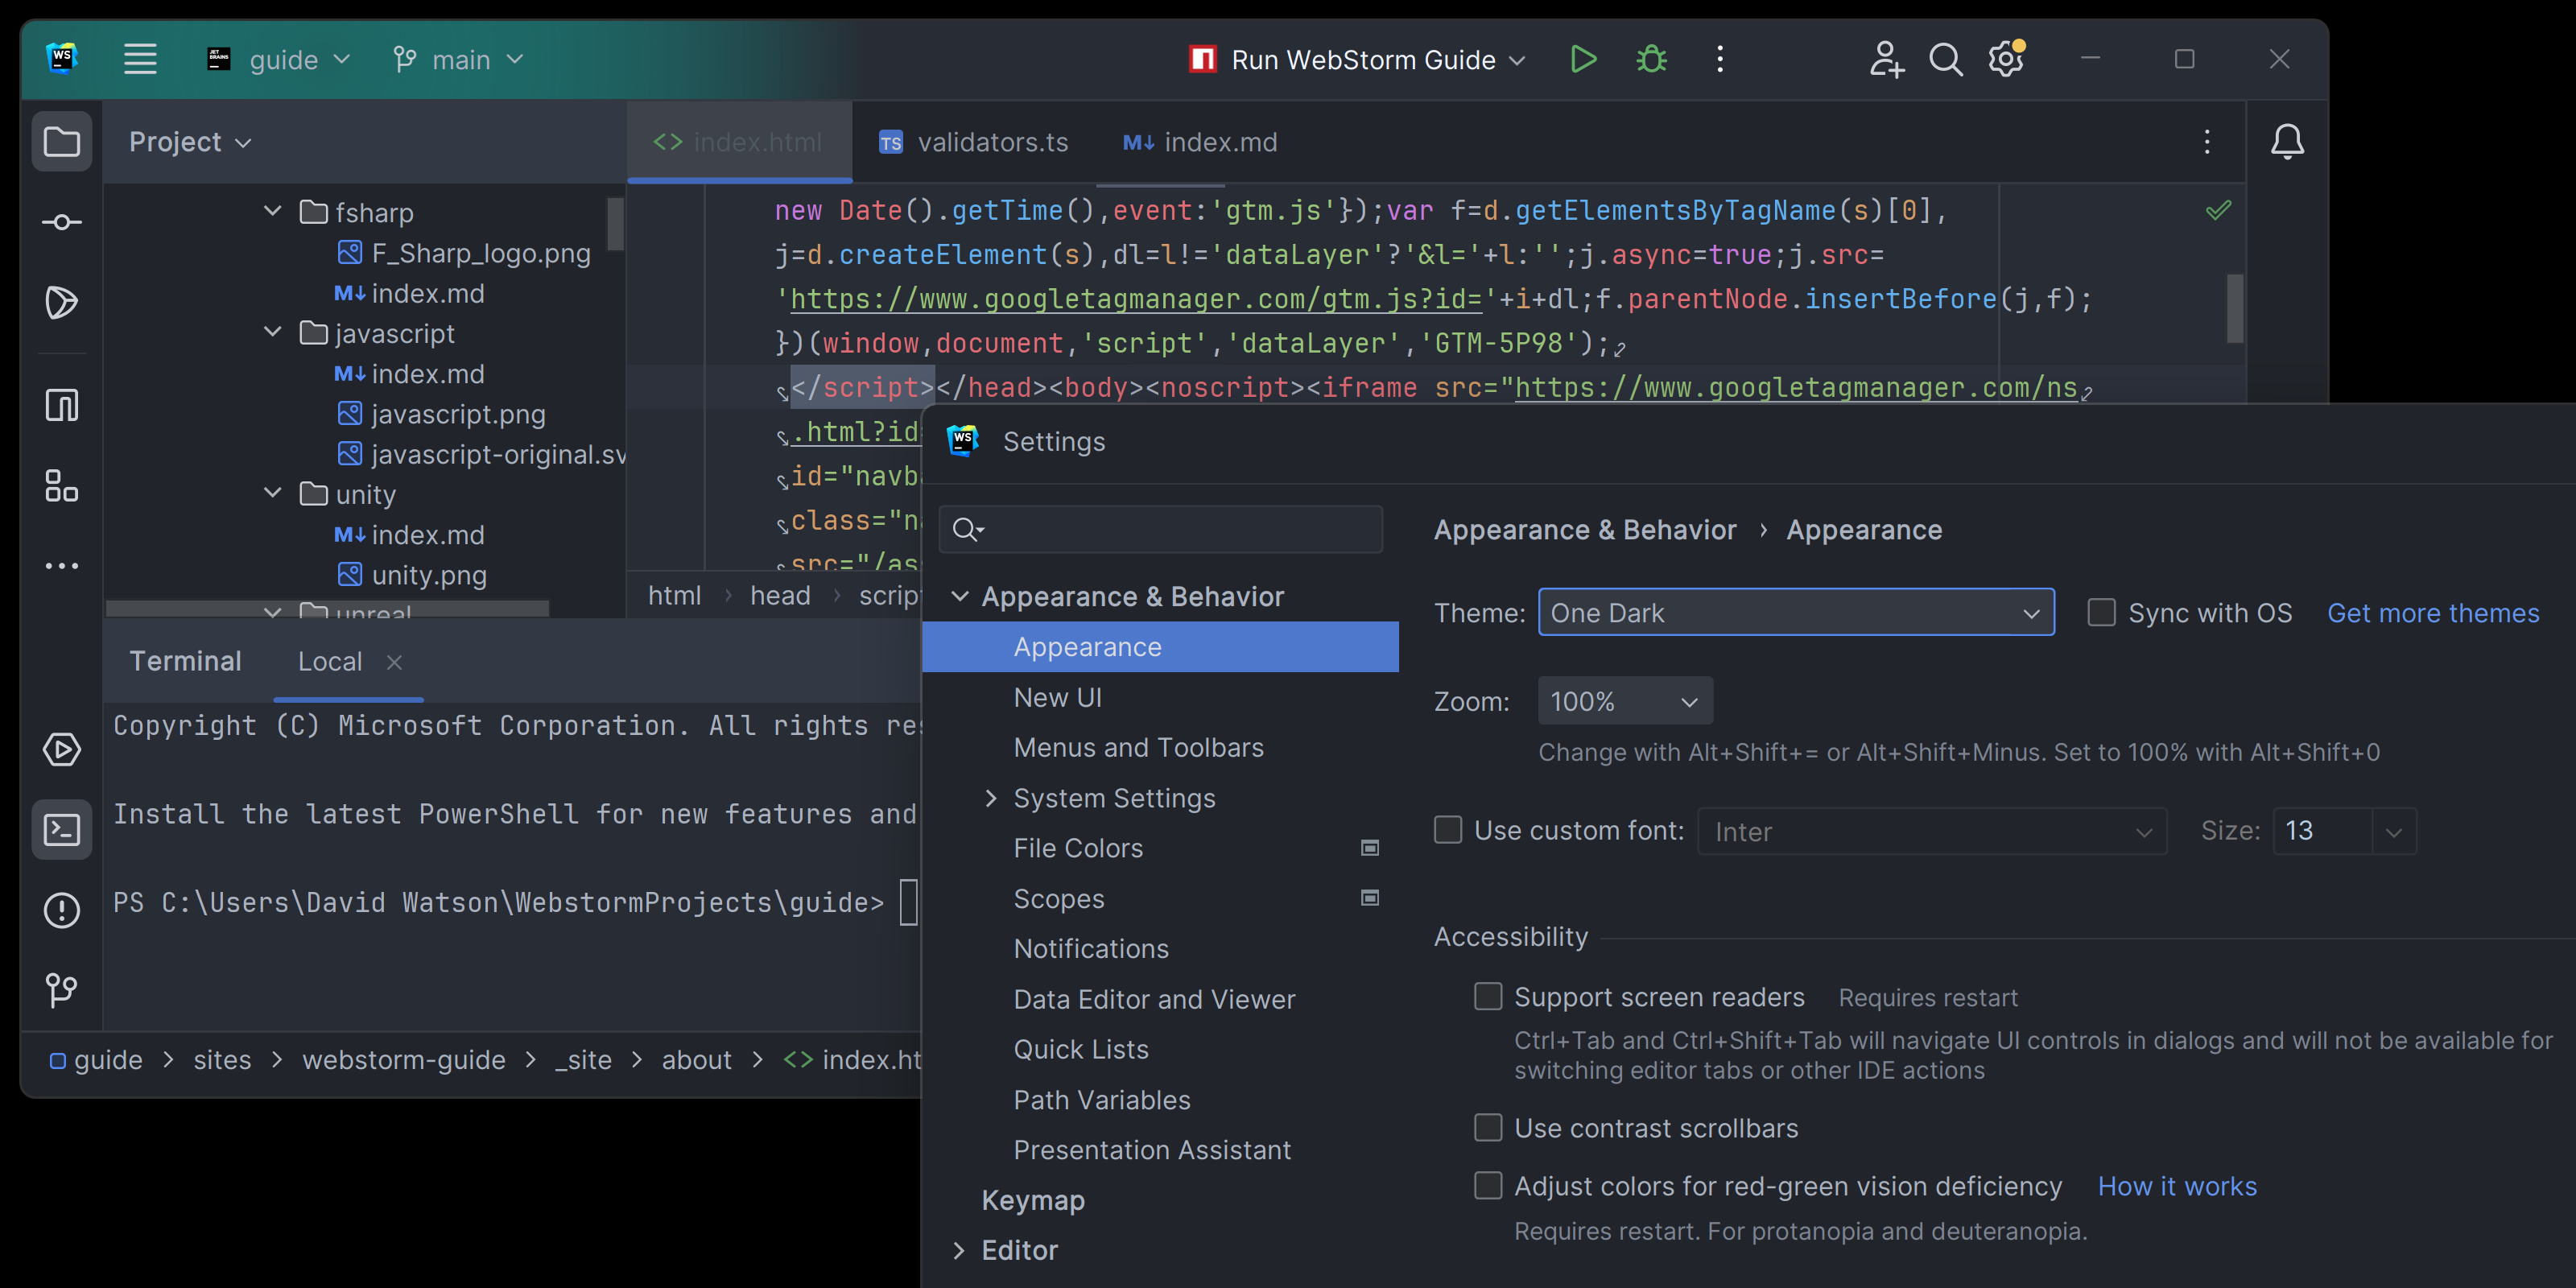Run the WebStorm Guide configuration

click(x=1583, y=60)
